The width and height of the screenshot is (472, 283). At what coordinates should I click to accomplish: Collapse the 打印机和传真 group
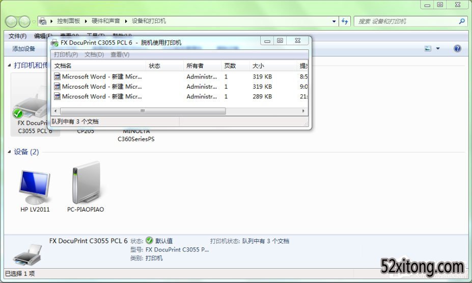[x=9, y=65]
